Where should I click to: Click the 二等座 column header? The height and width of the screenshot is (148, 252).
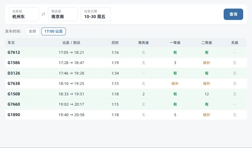[207, 43]
